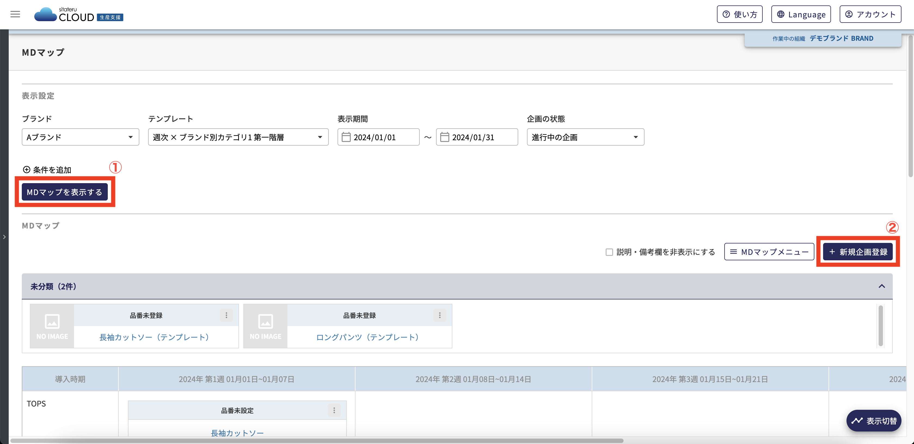Click 第2週 01月08日~01月14日 column header
Screen dimensions: 914x444
pos(473,379)
